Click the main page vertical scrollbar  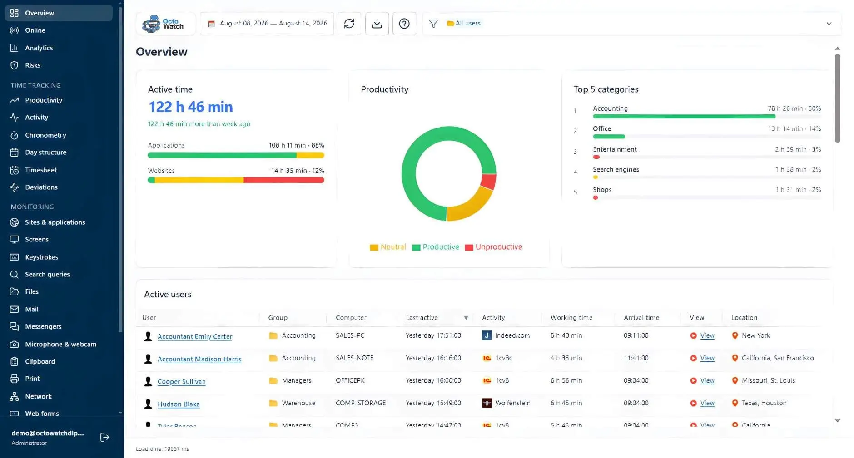(837, 98)
